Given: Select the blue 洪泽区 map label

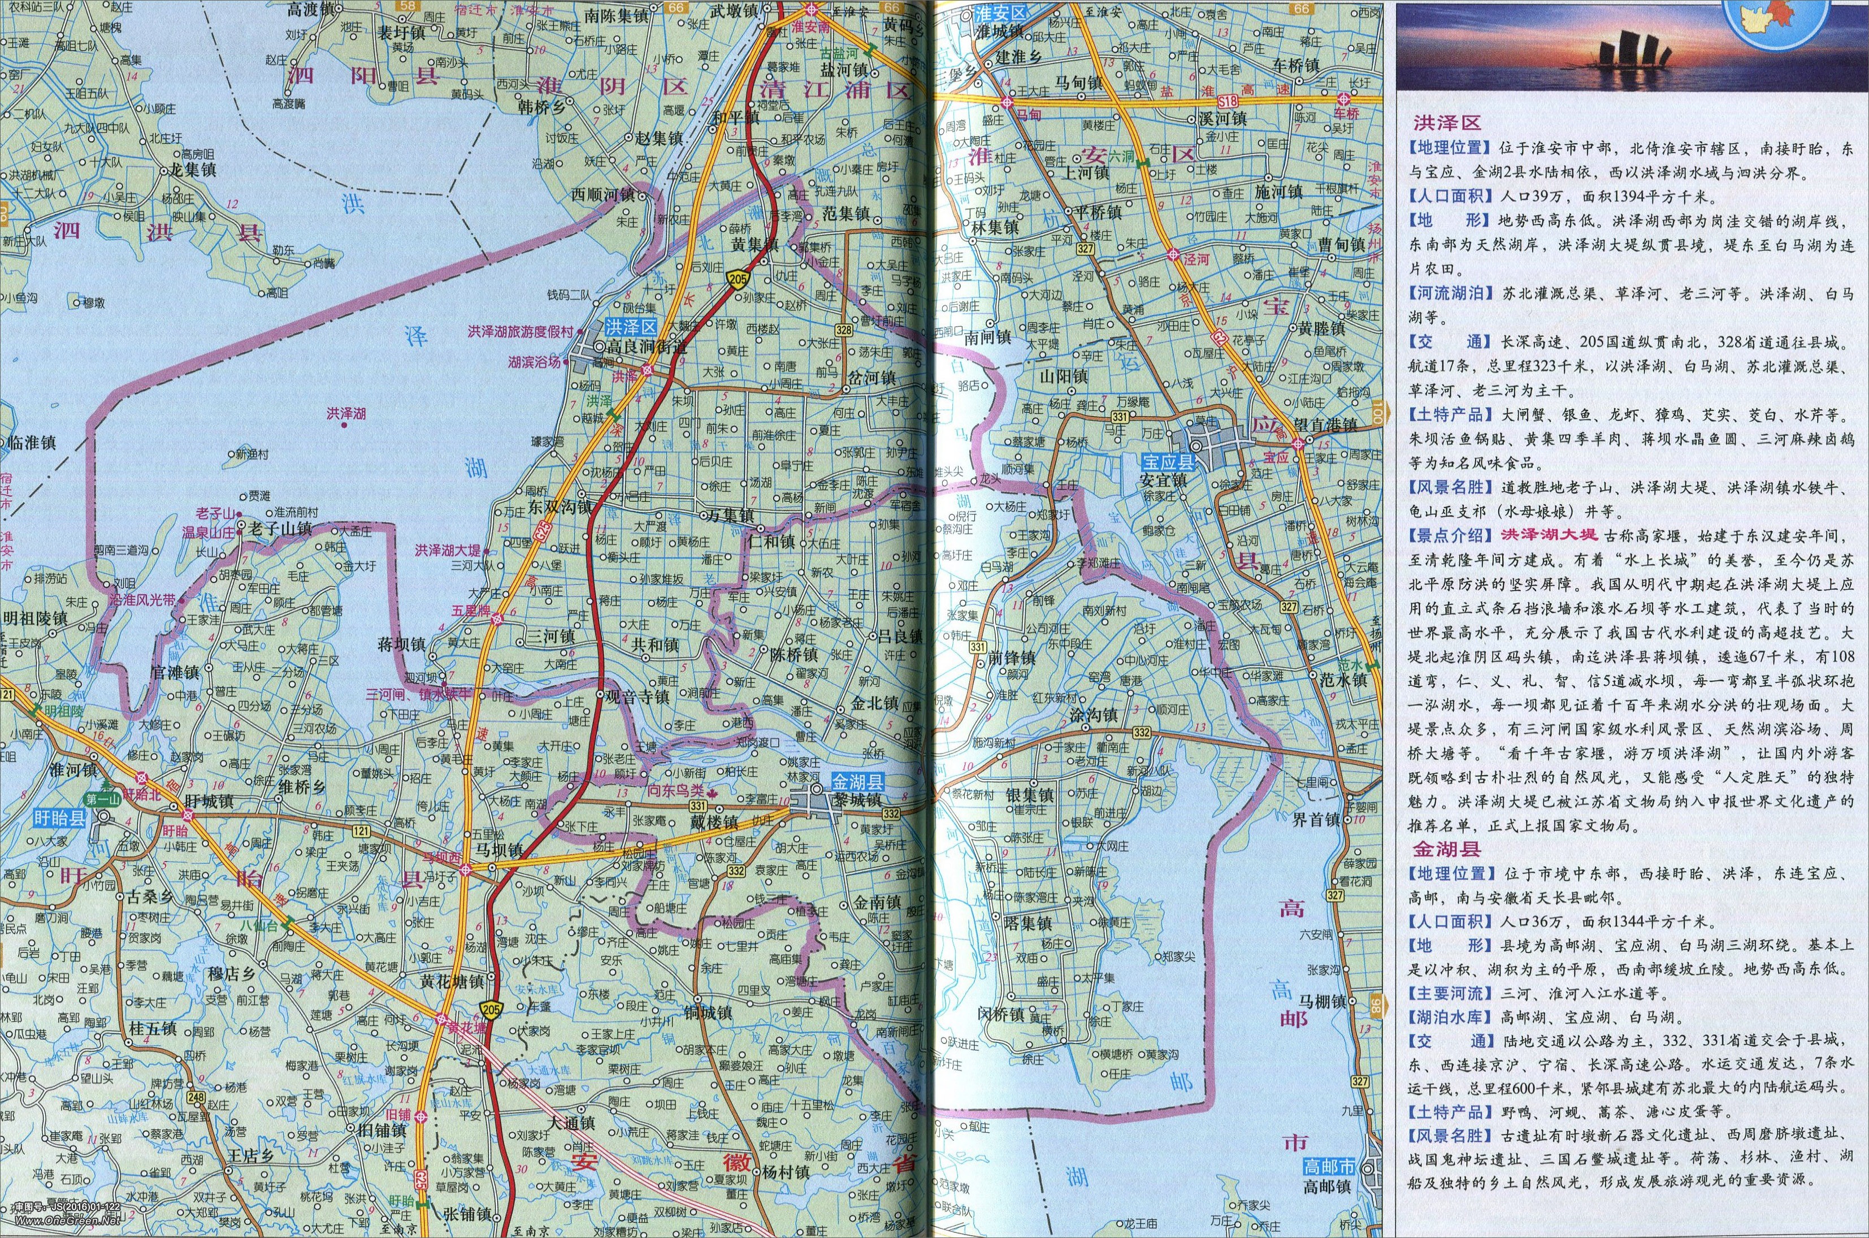Looking at the screenshot, I should point(631,328).
